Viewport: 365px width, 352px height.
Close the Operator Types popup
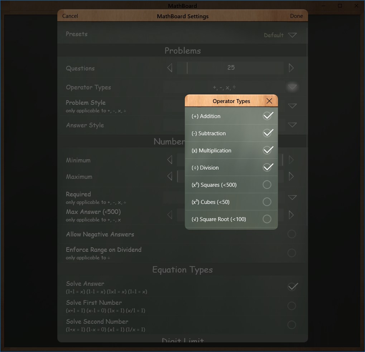coord(269,101)
